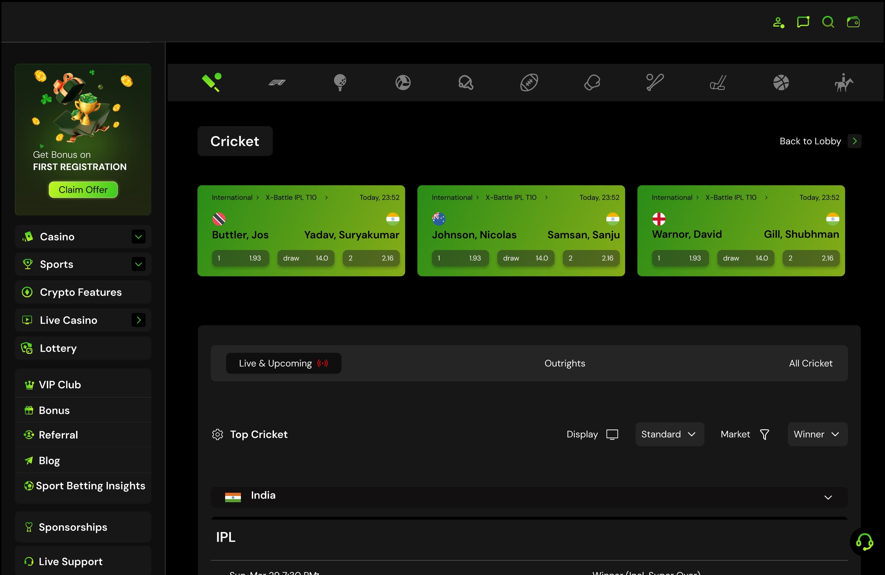Open the Winner market dropdown
Image resolution: width=885 pixels, height=575 pixels.
[x=817, y=434]
